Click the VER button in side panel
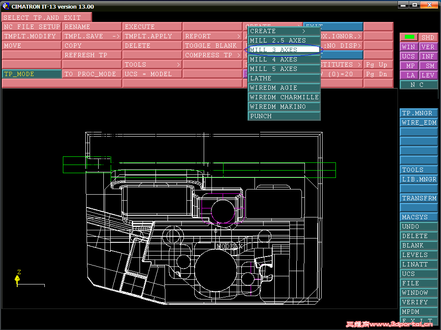This screenshot has width=441, height=330. 428,47
